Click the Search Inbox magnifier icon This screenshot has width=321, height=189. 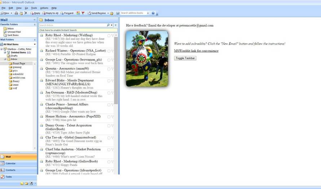108,25
